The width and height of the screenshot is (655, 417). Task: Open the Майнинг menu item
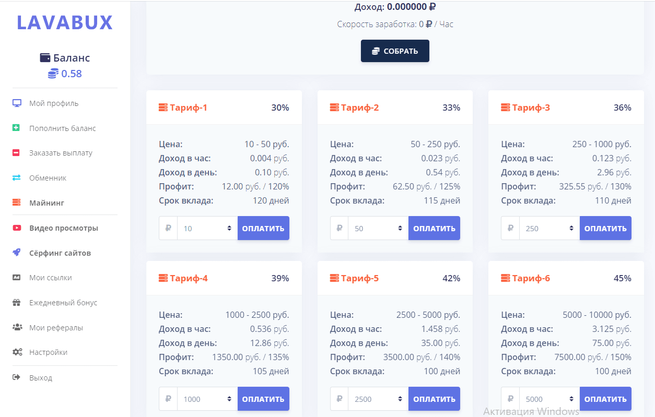coord(46,203)
